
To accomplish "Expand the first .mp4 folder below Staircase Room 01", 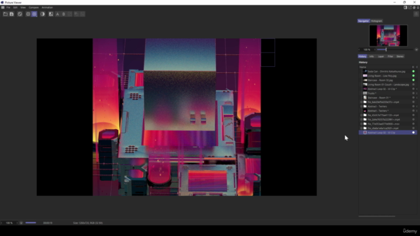I will [x=362, y=102].
